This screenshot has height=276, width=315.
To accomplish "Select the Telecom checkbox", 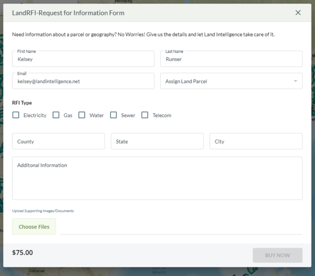I will click(x=145, y=115).
